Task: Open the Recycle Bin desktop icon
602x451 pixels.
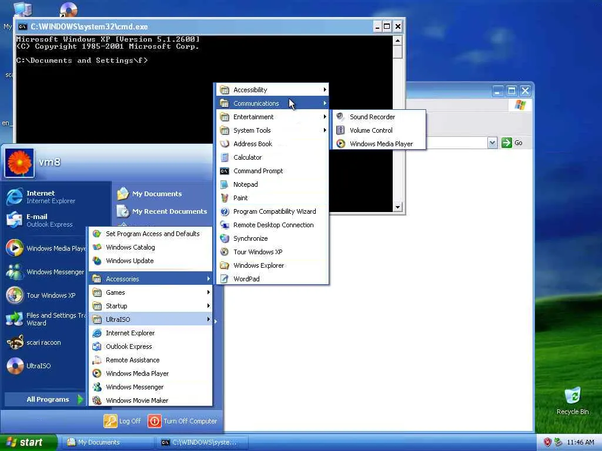Action: 573,400
